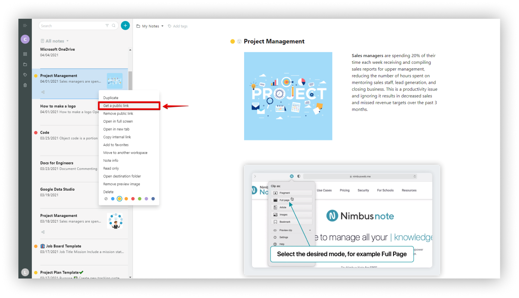The image size is (519, 298).
Task: Open the workspace dashboard grid icon
Action: pos(25,54)
